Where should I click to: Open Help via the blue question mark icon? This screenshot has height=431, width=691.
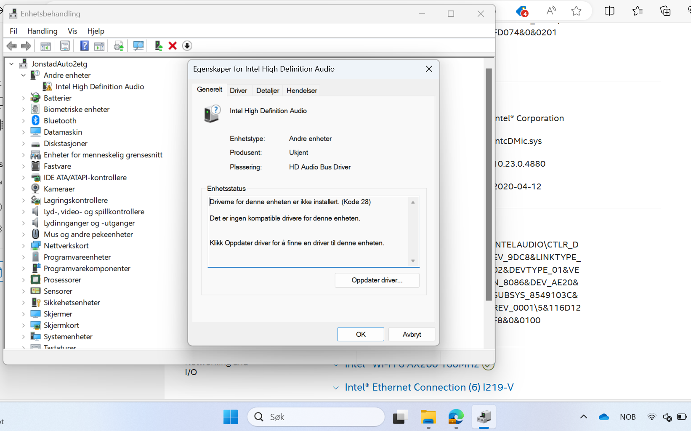coord(84,46)
